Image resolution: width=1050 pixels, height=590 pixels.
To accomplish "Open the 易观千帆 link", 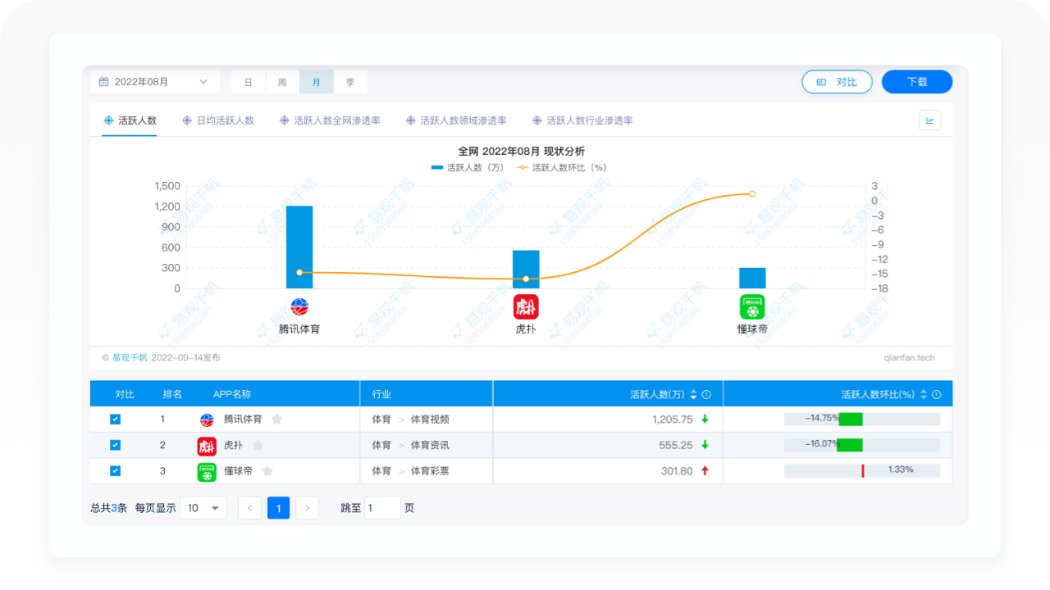I will [x=130, y=357].
